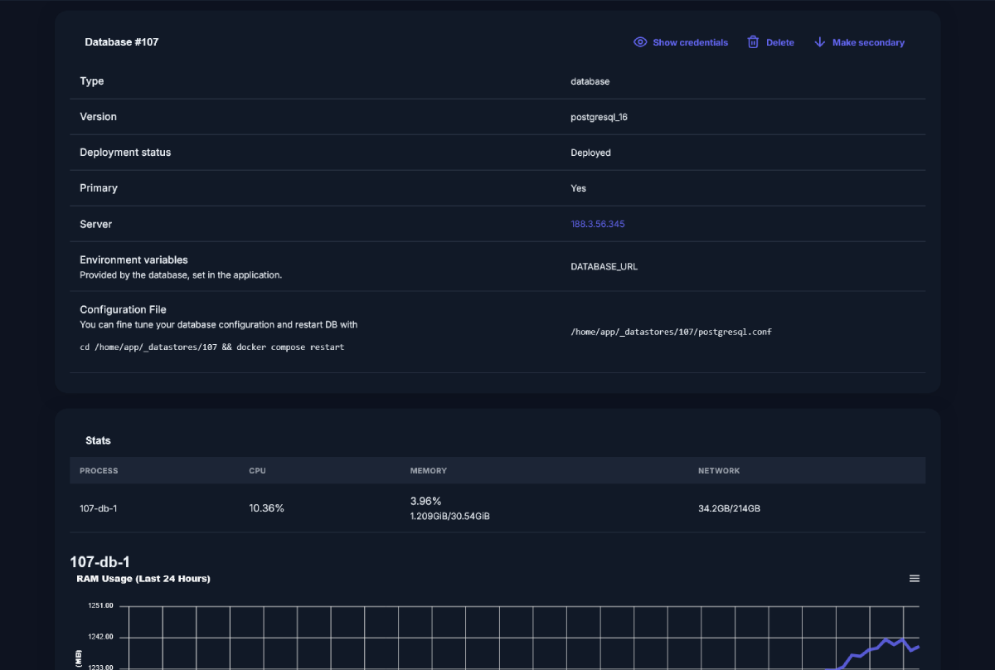Click the Environment variables label
995x670 pixels.
click(134, 260)
